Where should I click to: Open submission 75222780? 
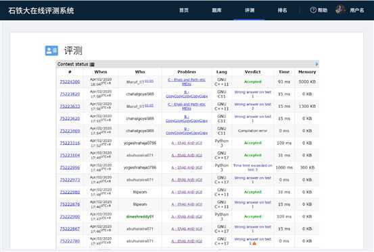click(70, 241)
